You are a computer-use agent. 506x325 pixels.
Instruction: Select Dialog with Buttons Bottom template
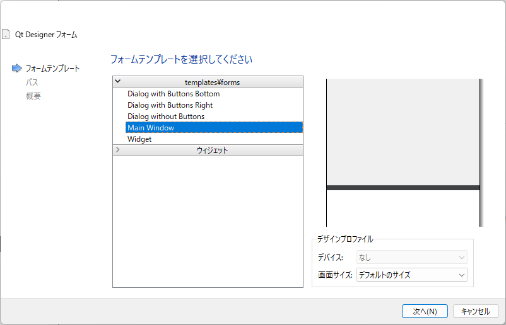[174, 94]
